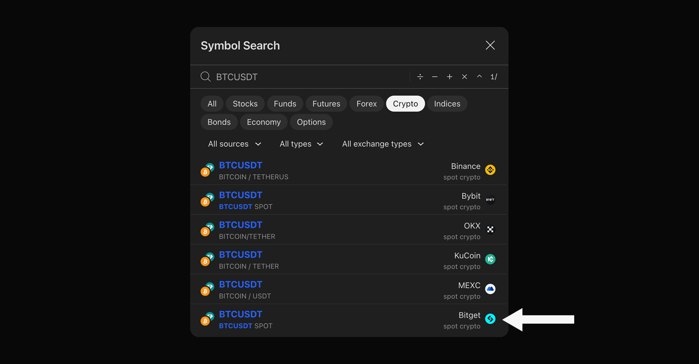The image size is (699, 364).
Task: Click the multiplication operator icon
Action: tap(464, 77)
